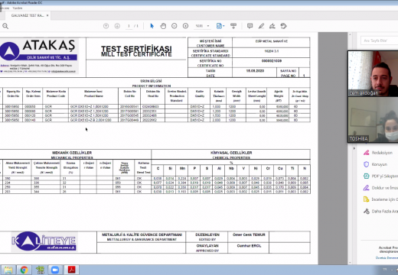398x275 pixels.
Task: Click the document scrollbar down arrow
Action: coord(350,262)
